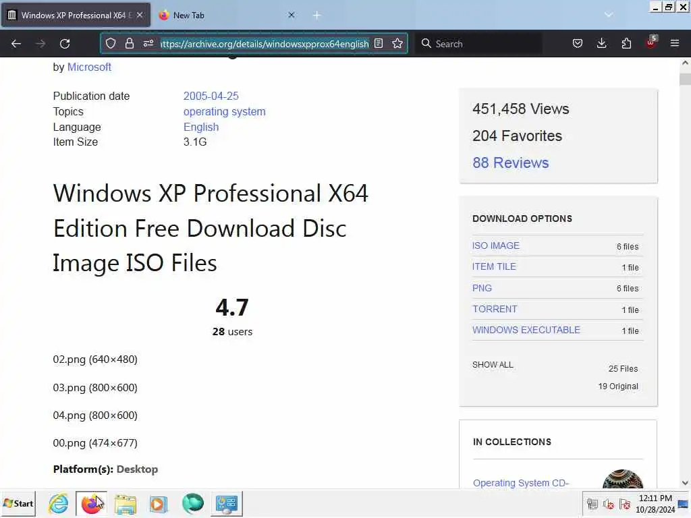Open Windows Explorer folder on taskbar
The width and height of the screenshot is (691, 518).
coord(126,504)
